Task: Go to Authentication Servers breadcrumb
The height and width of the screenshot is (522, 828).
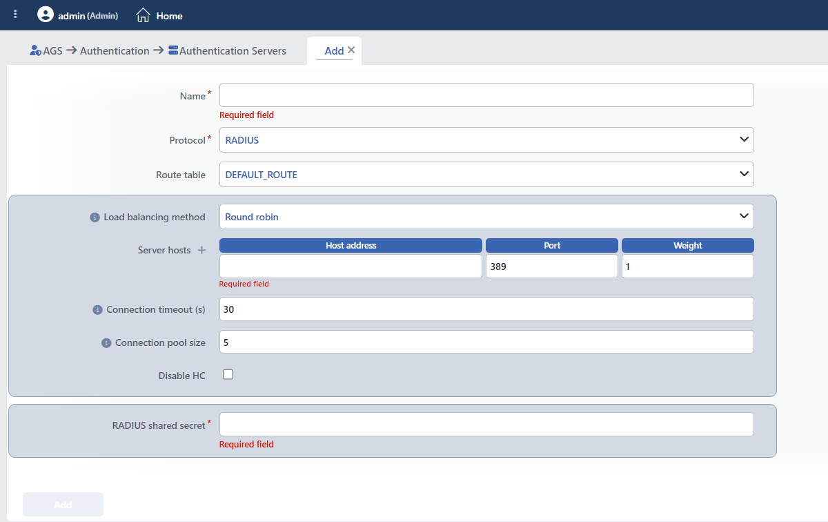Action: pos(233,50)
